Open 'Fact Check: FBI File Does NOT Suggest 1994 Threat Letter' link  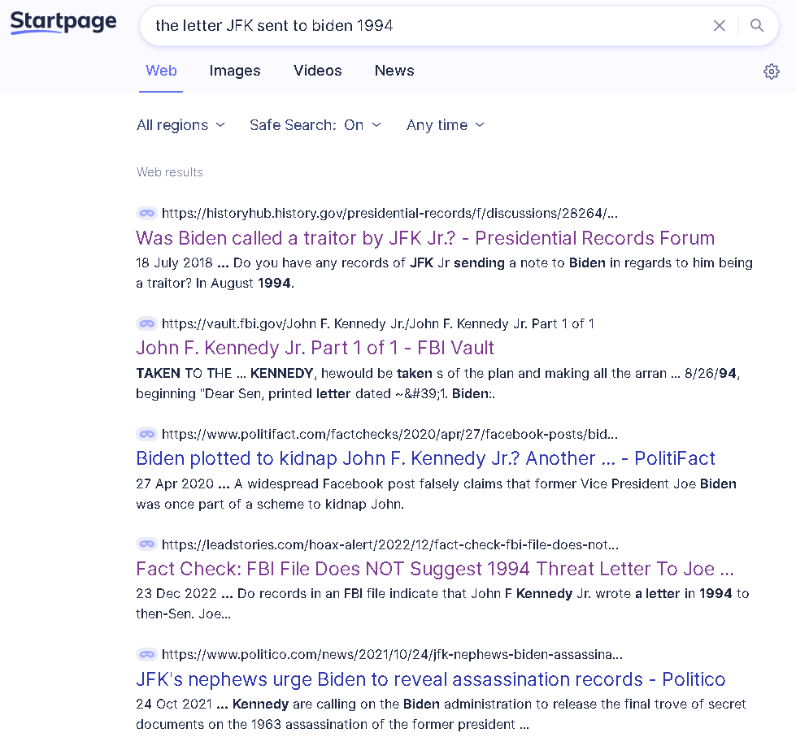pyautogui.click(x=435, y=569)
